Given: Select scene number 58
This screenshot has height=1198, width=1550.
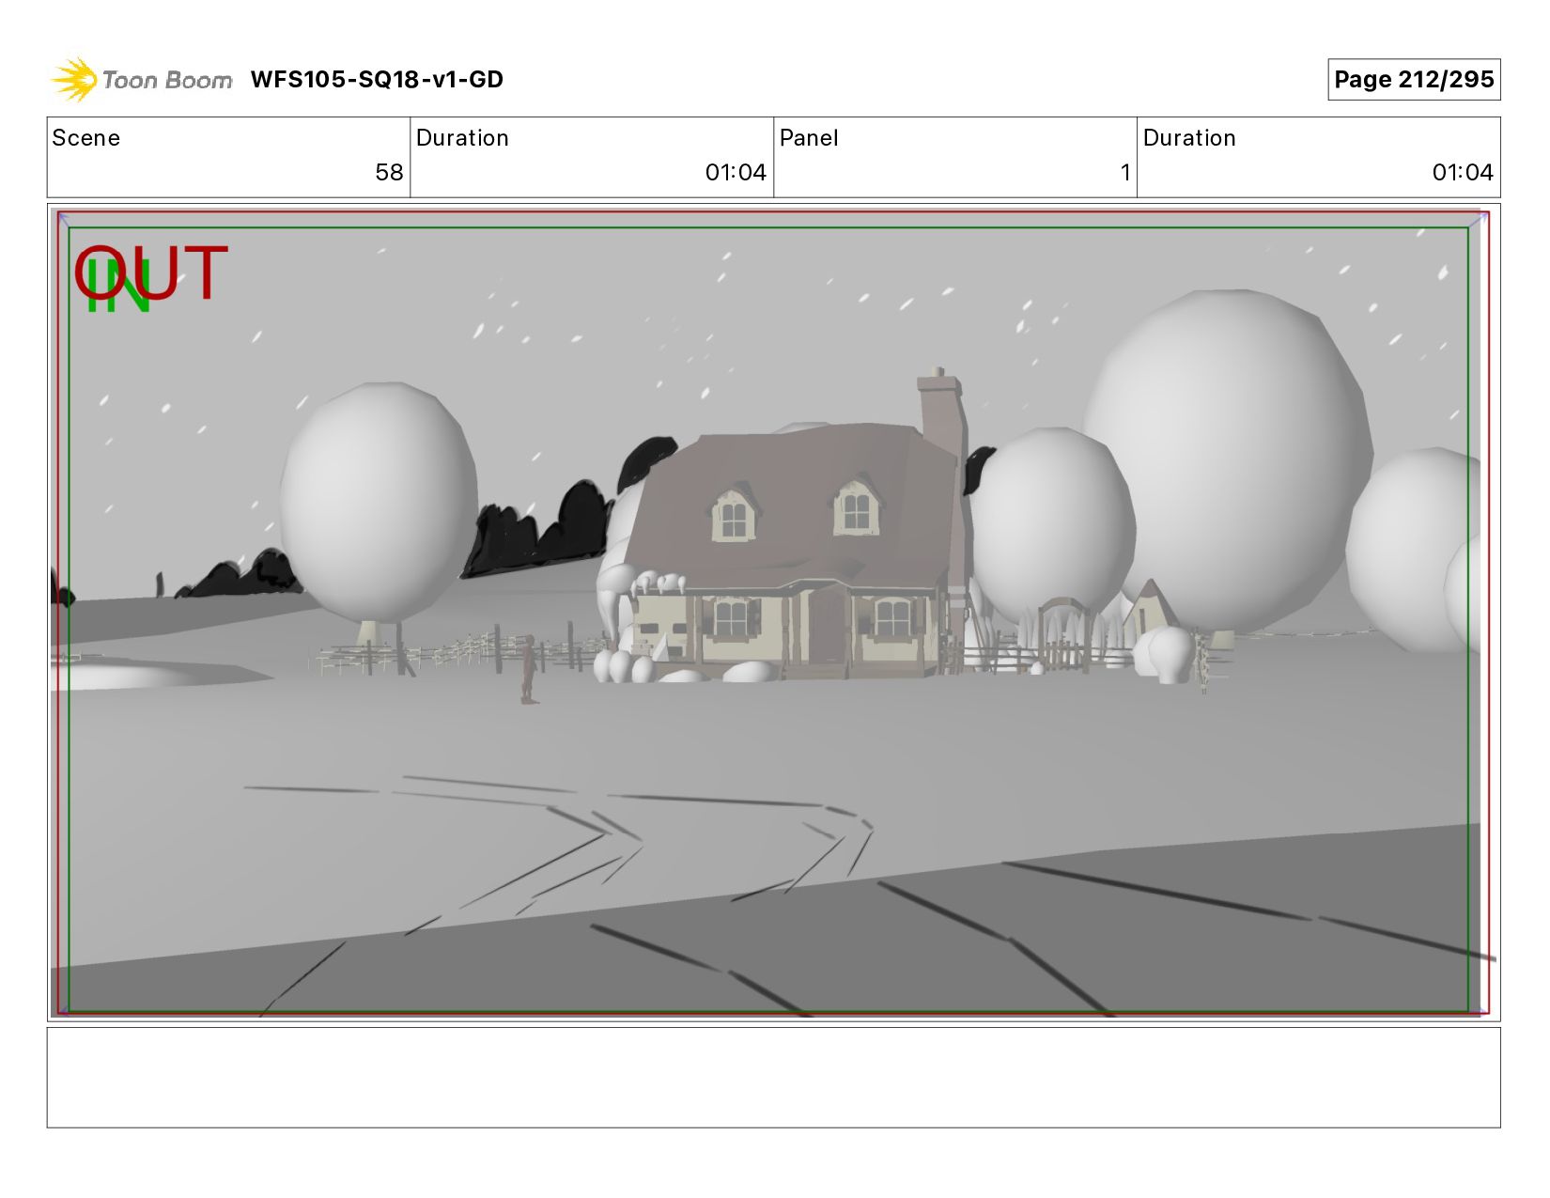Looking at the screenshot, I should tap(389, 173).
